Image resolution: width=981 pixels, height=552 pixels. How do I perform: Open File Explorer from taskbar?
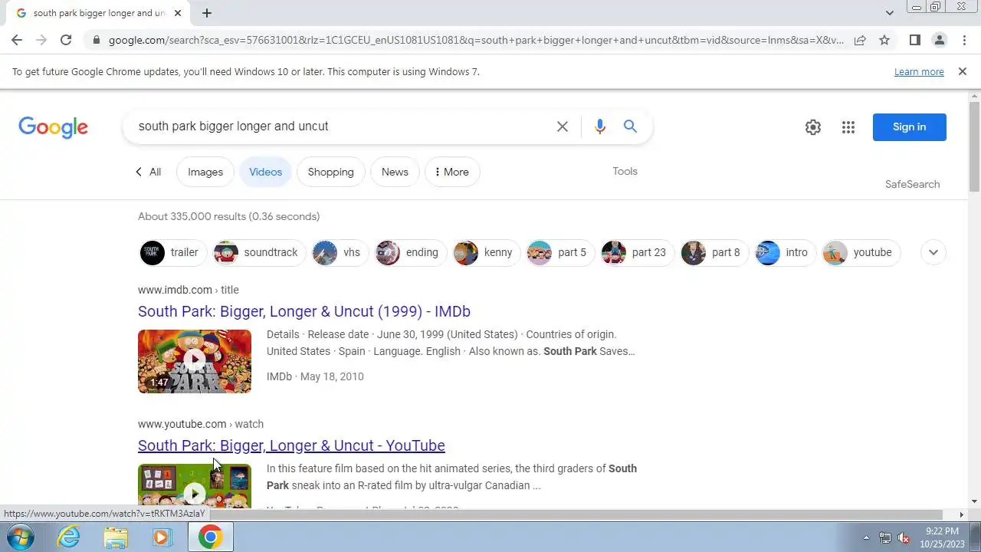[116, 537]
